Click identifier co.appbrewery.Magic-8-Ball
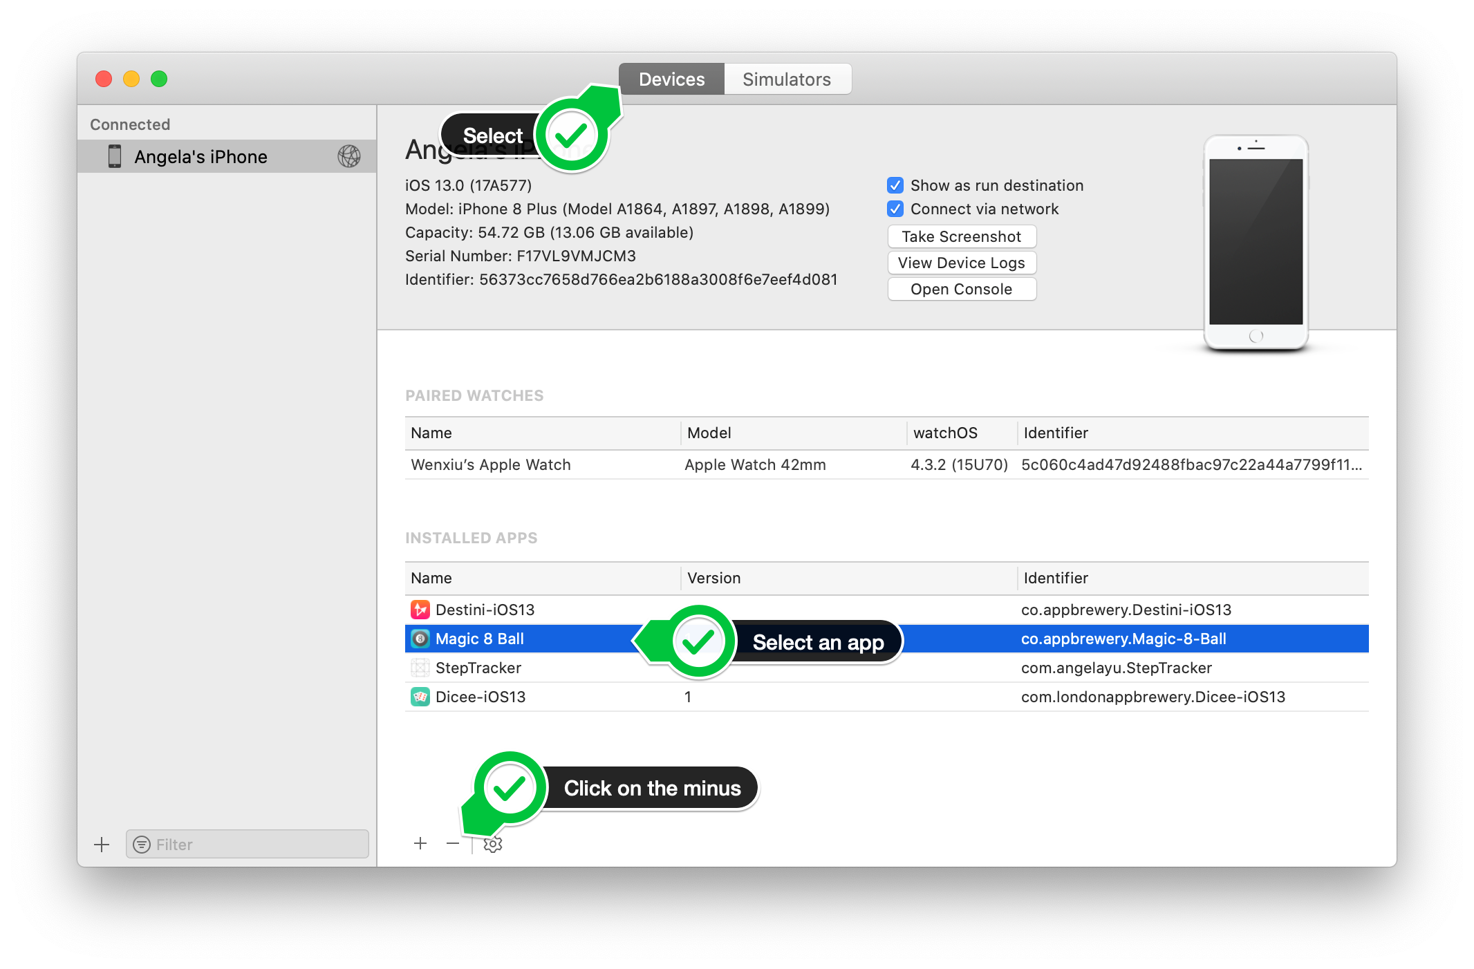 point(1123,639)
